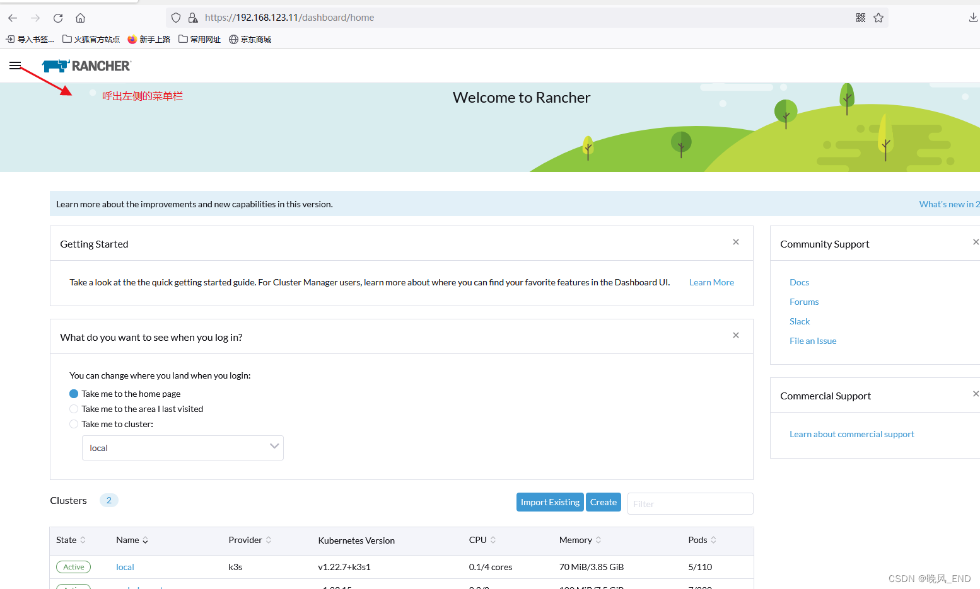
Task: Open the What's new link
Action: pyautogui.click(x=949, y=204)
